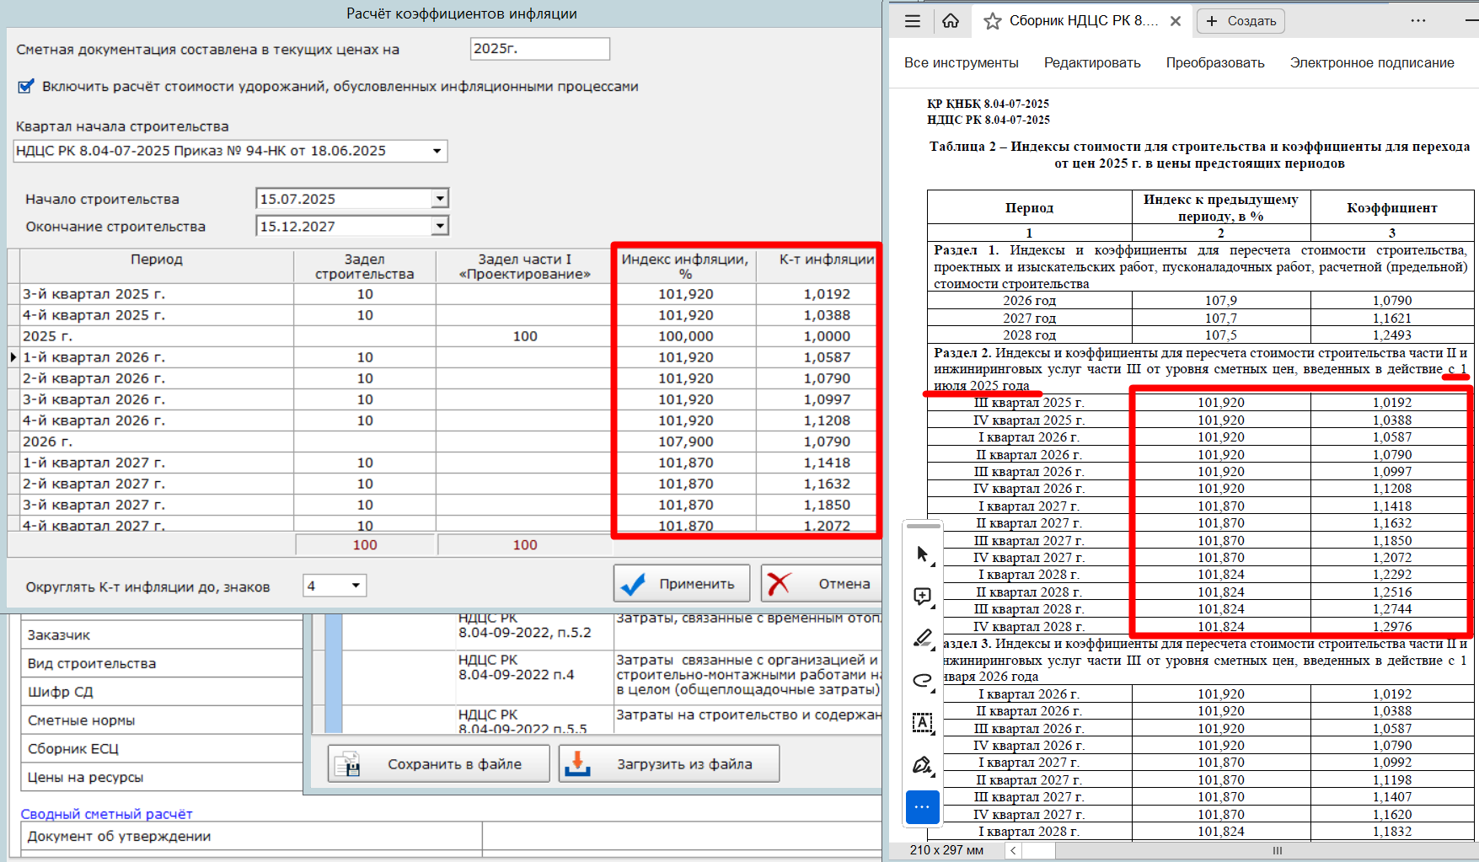Click the floating toolbar drag handle

click(x=924, y=527)
